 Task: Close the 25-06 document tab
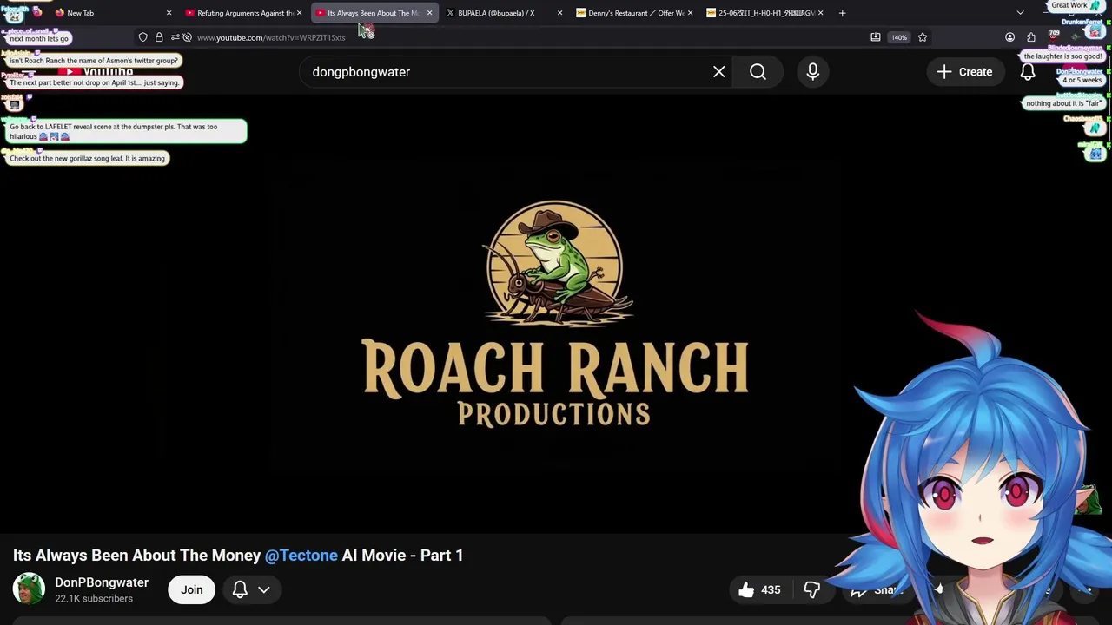pos(820,13)
